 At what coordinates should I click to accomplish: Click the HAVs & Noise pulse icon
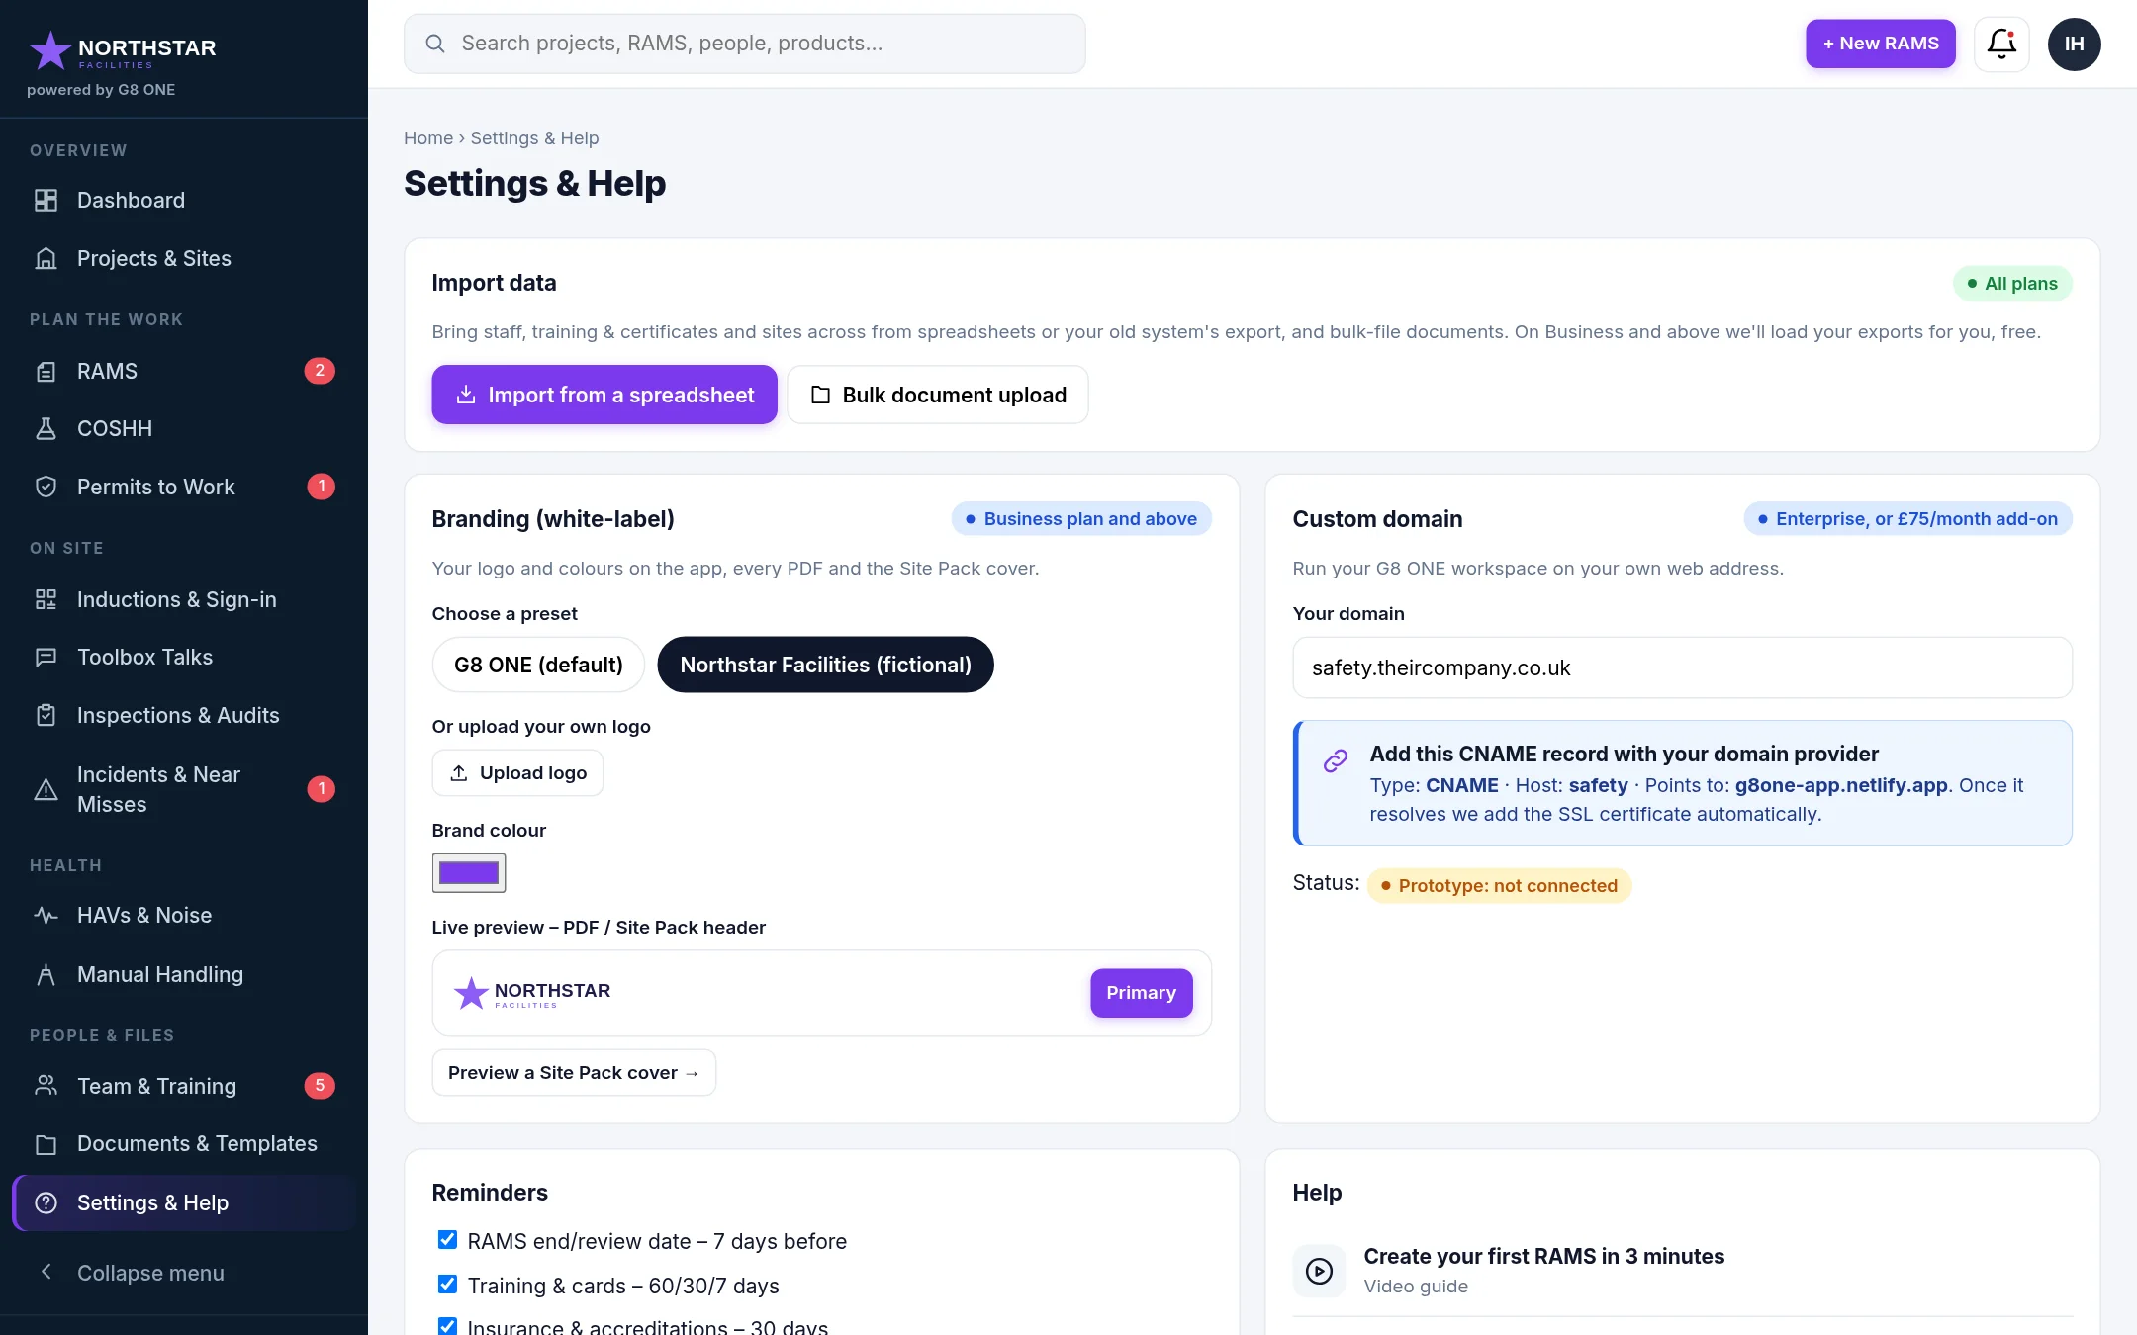(46, 915)
